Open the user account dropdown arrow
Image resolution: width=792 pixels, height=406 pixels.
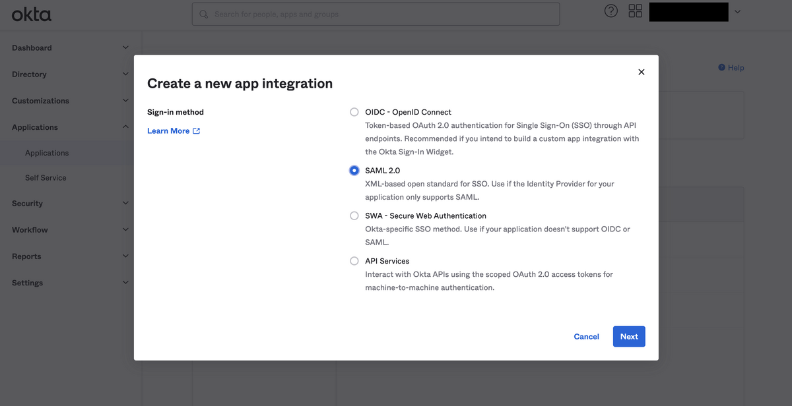[737, 12]
